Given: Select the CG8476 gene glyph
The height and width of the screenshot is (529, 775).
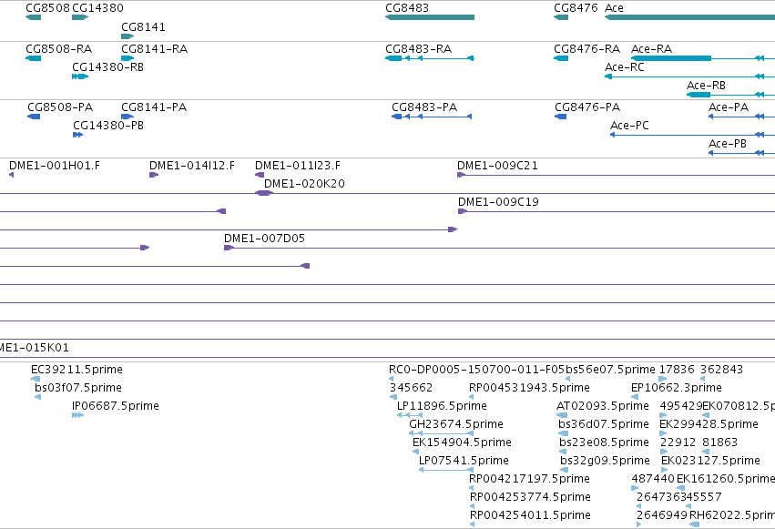Looking at the screenshot, I should (561, 17).
